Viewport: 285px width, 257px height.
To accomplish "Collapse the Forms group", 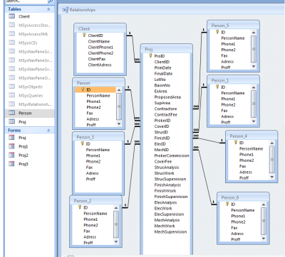I will tap(48, 131).
